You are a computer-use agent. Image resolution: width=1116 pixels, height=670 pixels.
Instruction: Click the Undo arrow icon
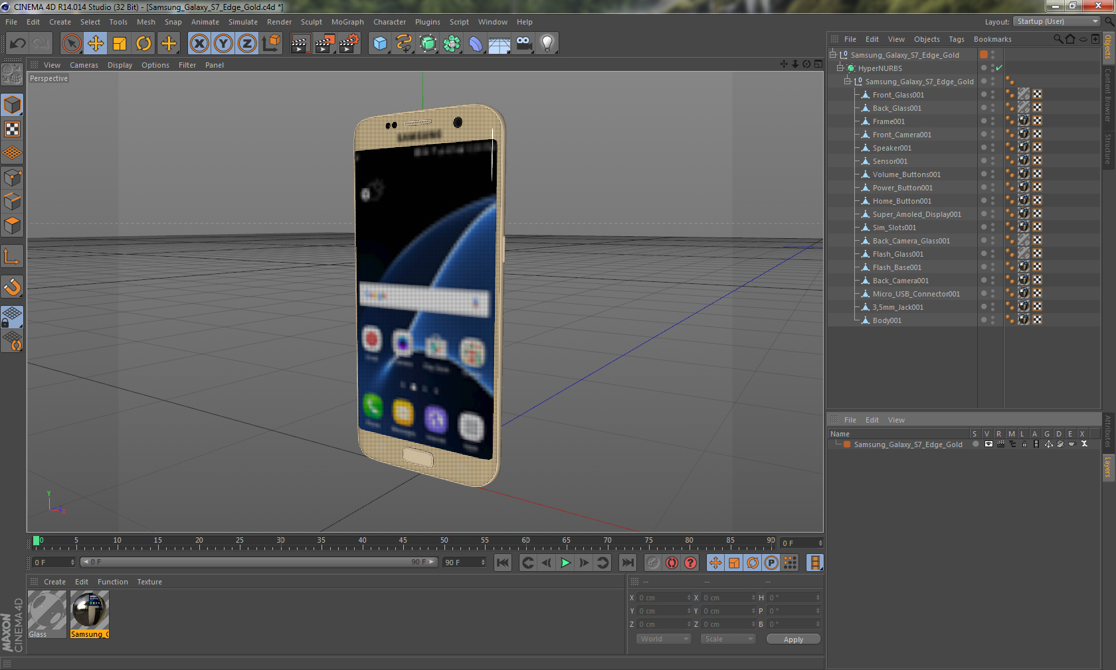[18, 44]
